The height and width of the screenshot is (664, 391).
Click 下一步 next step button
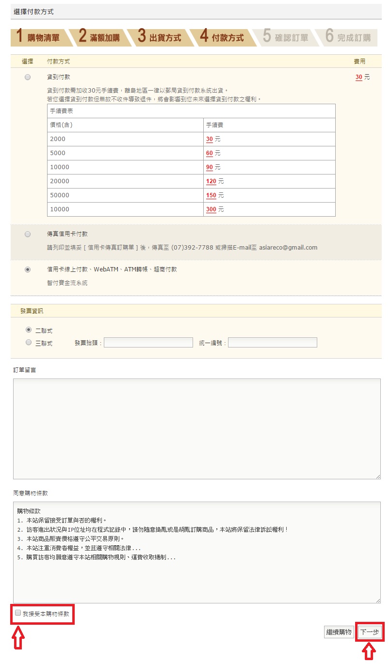pos(370,632)
